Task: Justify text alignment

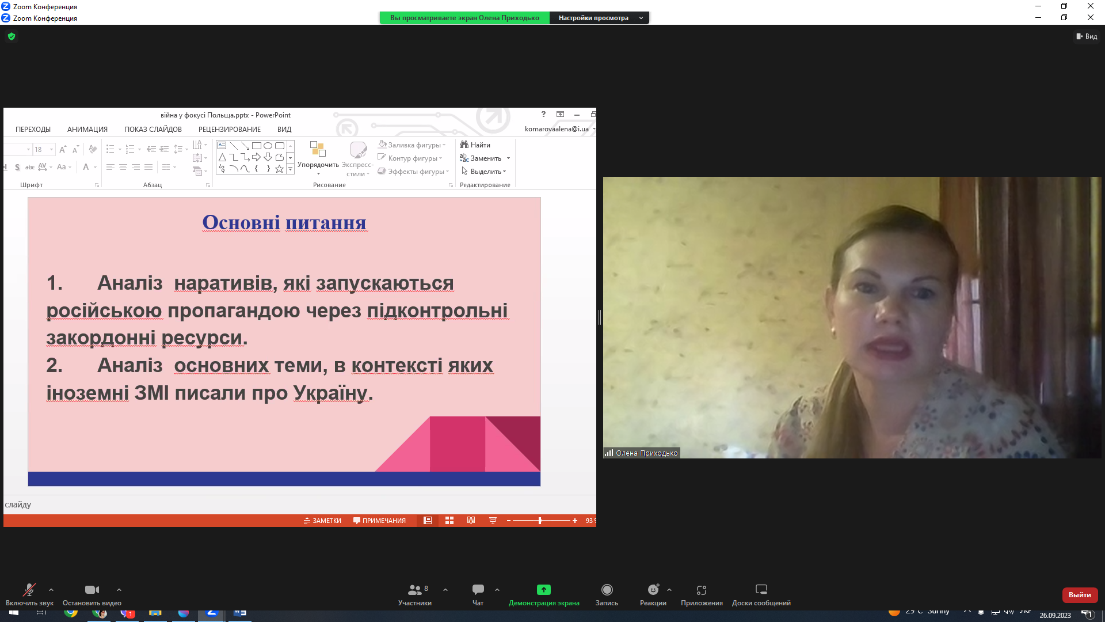Action: [x=148, y=167]
